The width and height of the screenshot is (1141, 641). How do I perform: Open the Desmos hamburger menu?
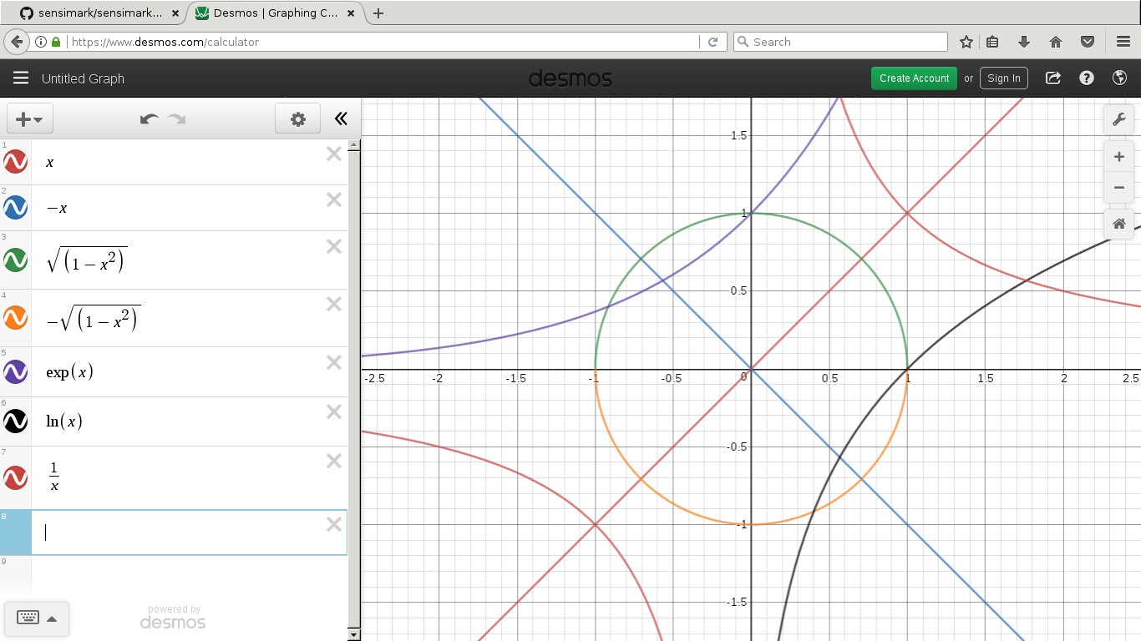coord(21,78)
